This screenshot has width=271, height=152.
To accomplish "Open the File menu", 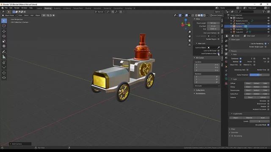I will 6,8.
